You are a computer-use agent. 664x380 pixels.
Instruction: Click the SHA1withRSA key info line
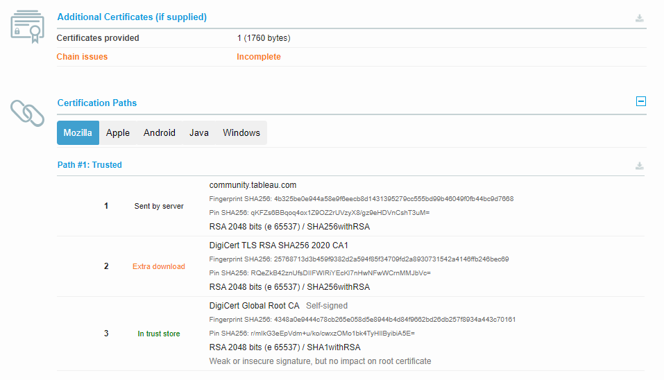pyautogui.click(x=284, y=347)
